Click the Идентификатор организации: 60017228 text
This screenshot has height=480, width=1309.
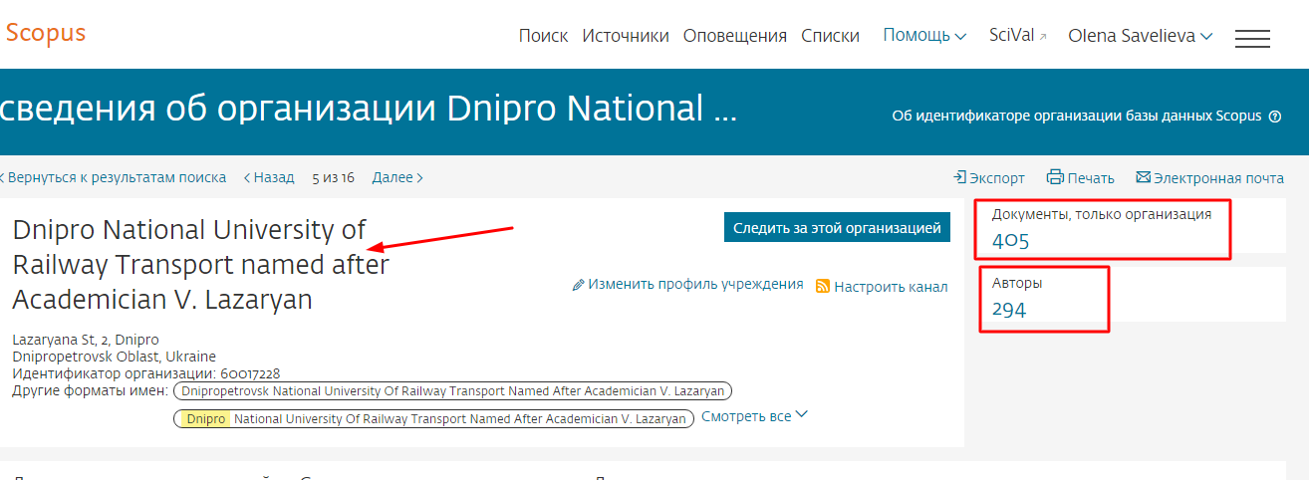[145, 373]
